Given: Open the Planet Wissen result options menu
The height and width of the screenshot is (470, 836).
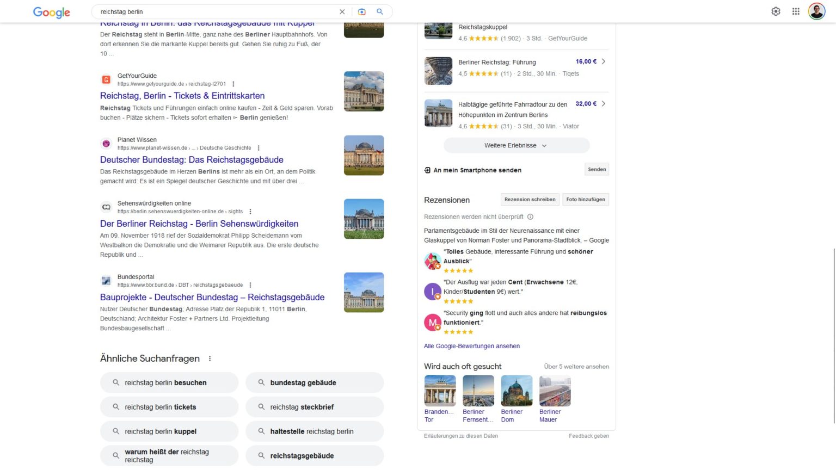Looking at the screenshot, I should click(259, 148).
